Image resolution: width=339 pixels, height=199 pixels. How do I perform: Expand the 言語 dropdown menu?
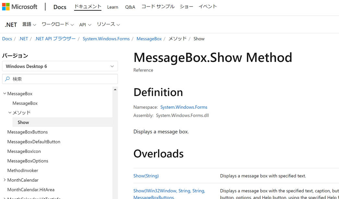29,24
